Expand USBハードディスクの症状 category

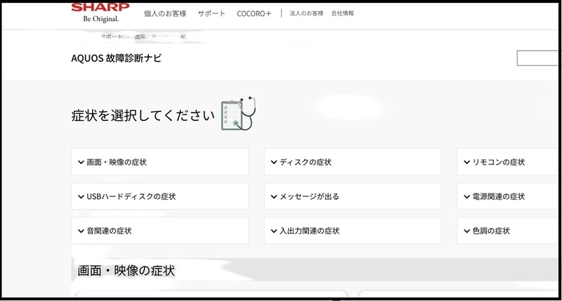coord(160,196)
